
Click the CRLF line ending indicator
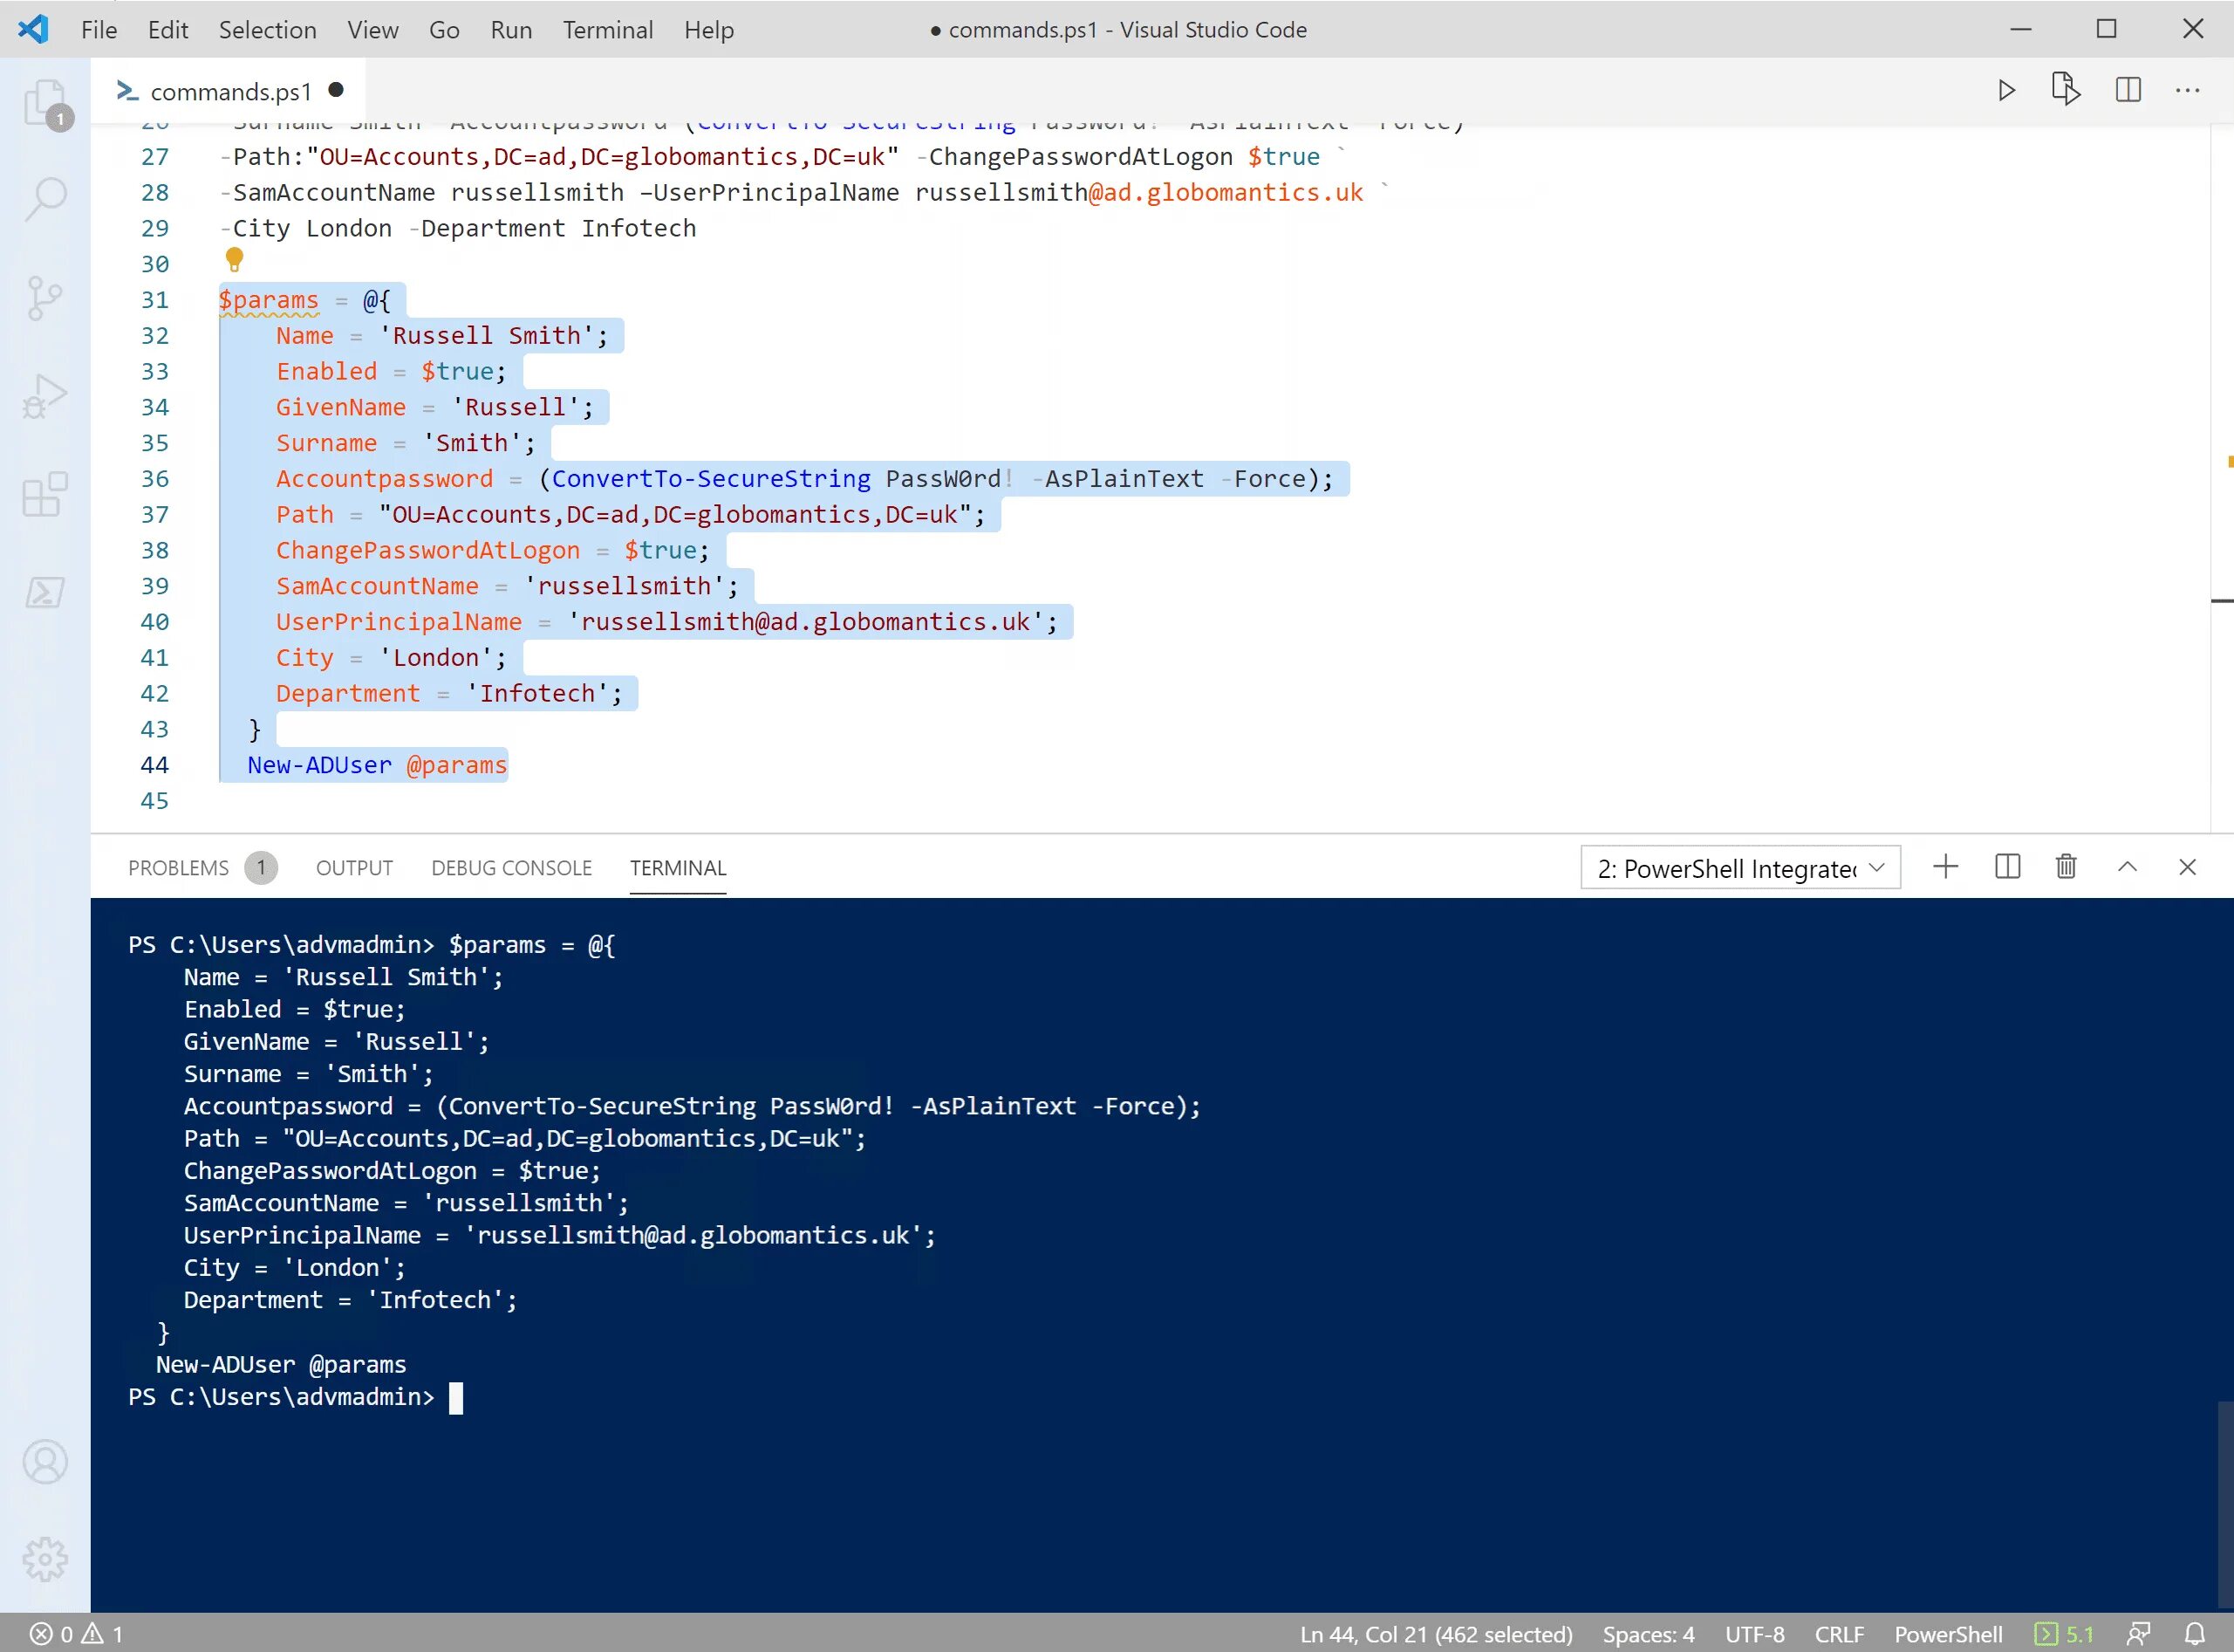click(x=1838, y=1634)
